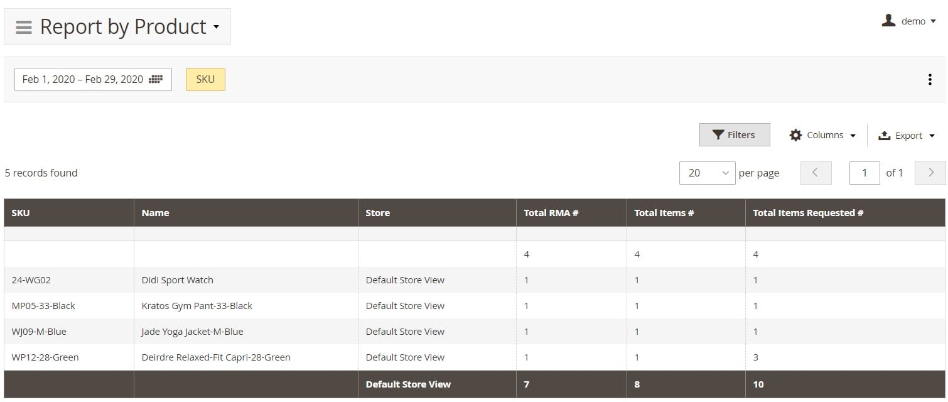Select the WP12-28-Green SKU cell
Image resolution: width=948 pixels, height=402 pixels.
pyautogui.click(x=69, y=357)
